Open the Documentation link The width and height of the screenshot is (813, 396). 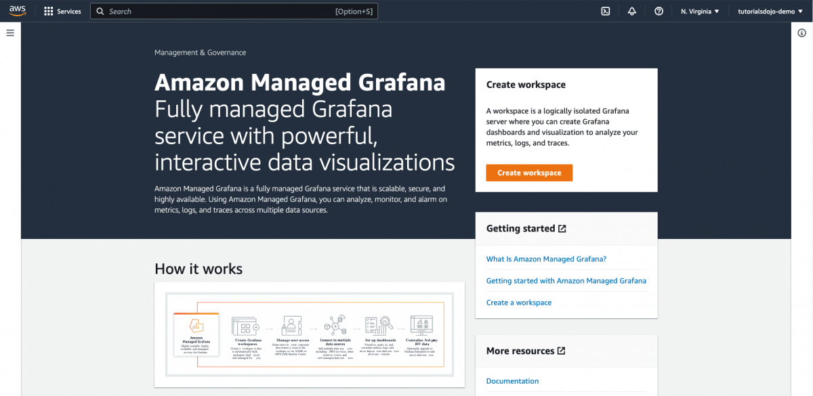pos(512,380)
